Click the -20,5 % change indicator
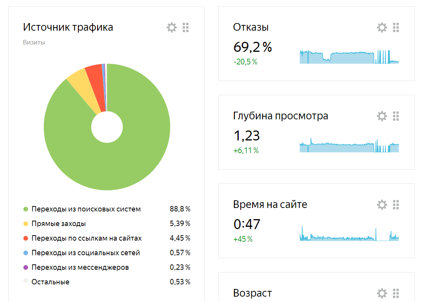The height and width of the screenshot is (302, 421). 245,62
